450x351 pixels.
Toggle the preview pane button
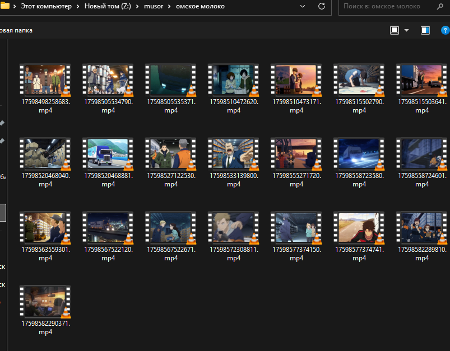pos(425,30)
